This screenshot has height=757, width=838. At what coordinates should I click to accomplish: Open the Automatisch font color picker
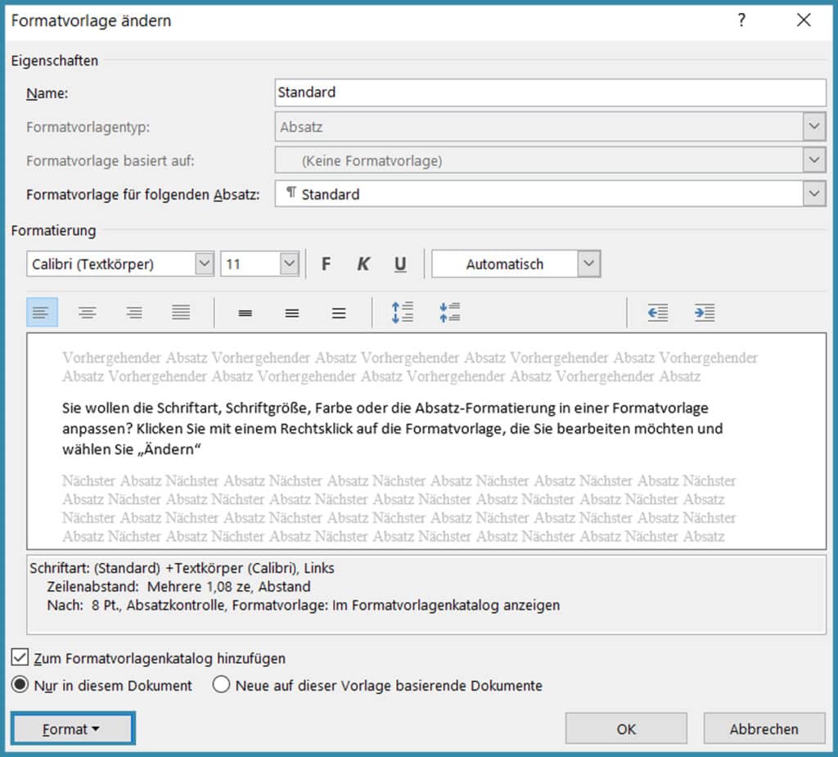coord(588,264)
